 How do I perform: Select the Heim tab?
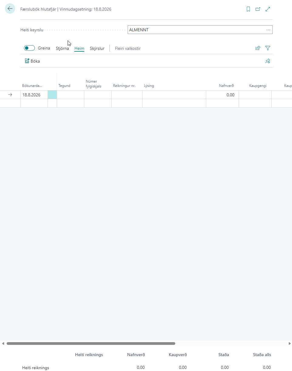(79, 48)
